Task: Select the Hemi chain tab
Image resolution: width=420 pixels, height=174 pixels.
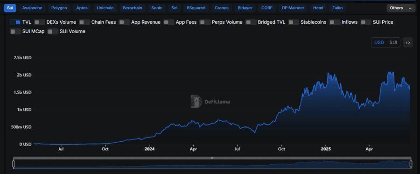Action: tap(318, 8)
